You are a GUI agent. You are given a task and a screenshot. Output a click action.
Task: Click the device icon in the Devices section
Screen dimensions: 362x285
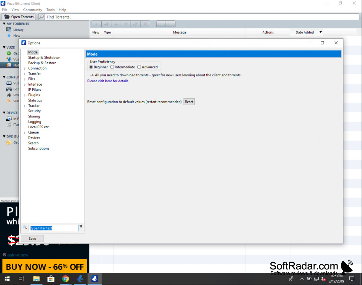click(x=9, y=119)
